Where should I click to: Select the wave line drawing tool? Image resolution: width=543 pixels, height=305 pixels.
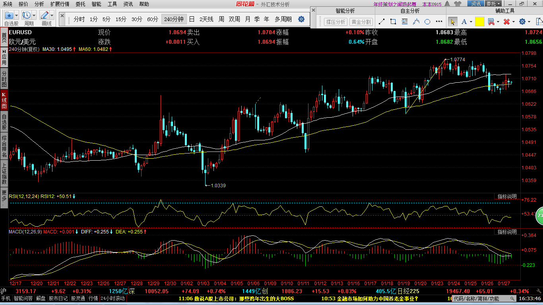click(416, 22)
